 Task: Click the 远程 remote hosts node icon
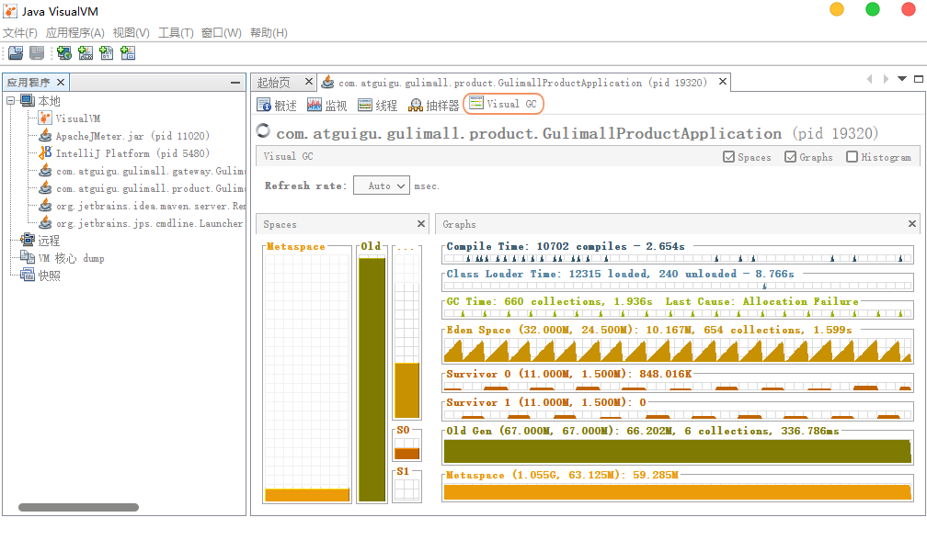click(28, 240)
